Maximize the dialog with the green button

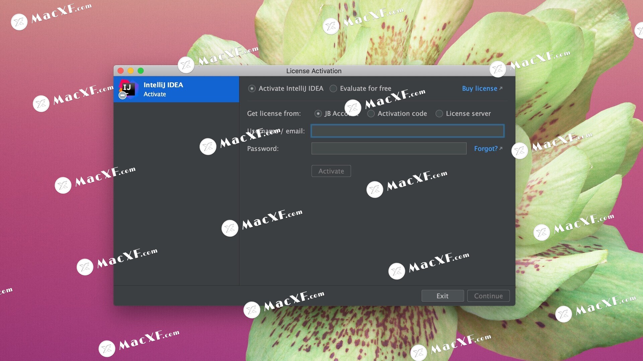[x=141, y=71]
